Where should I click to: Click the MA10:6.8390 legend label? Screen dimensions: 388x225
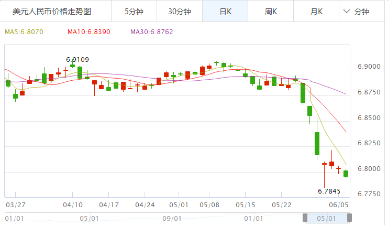coord(89,32)
